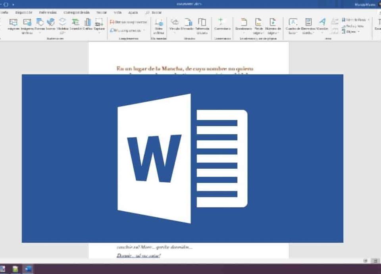Insert a Letra capital
The height and width of the screenshot is (274, 381).
coord(335,26)
